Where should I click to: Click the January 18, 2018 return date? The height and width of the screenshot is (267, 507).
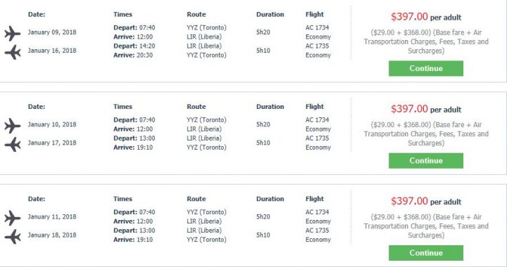[x=52, y=235]
